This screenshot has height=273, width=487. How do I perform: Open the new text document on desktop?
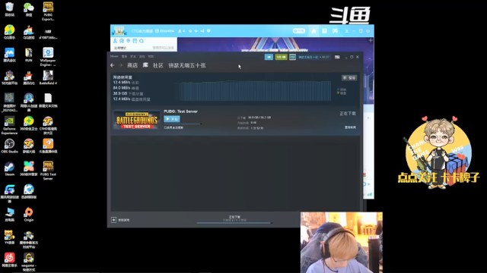coord(48,101)
